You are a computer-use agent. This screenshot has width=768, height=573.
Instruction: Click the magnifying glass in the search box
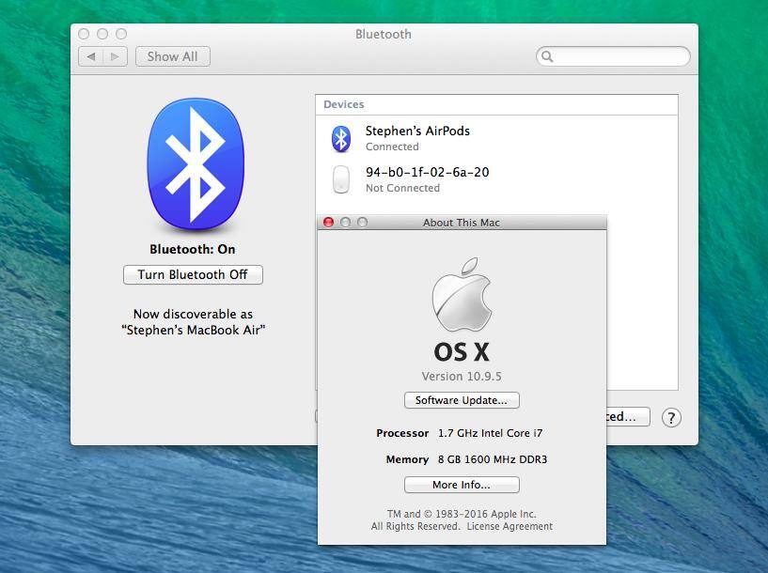tap(547, 56)
